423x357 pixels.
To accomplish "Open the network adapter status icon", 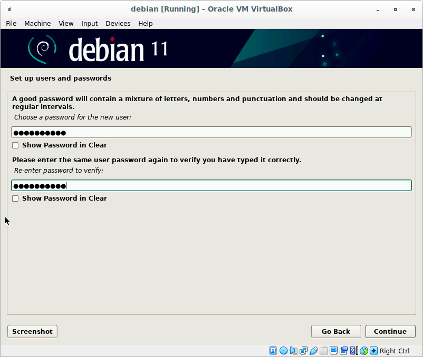I will coord(303,351).
